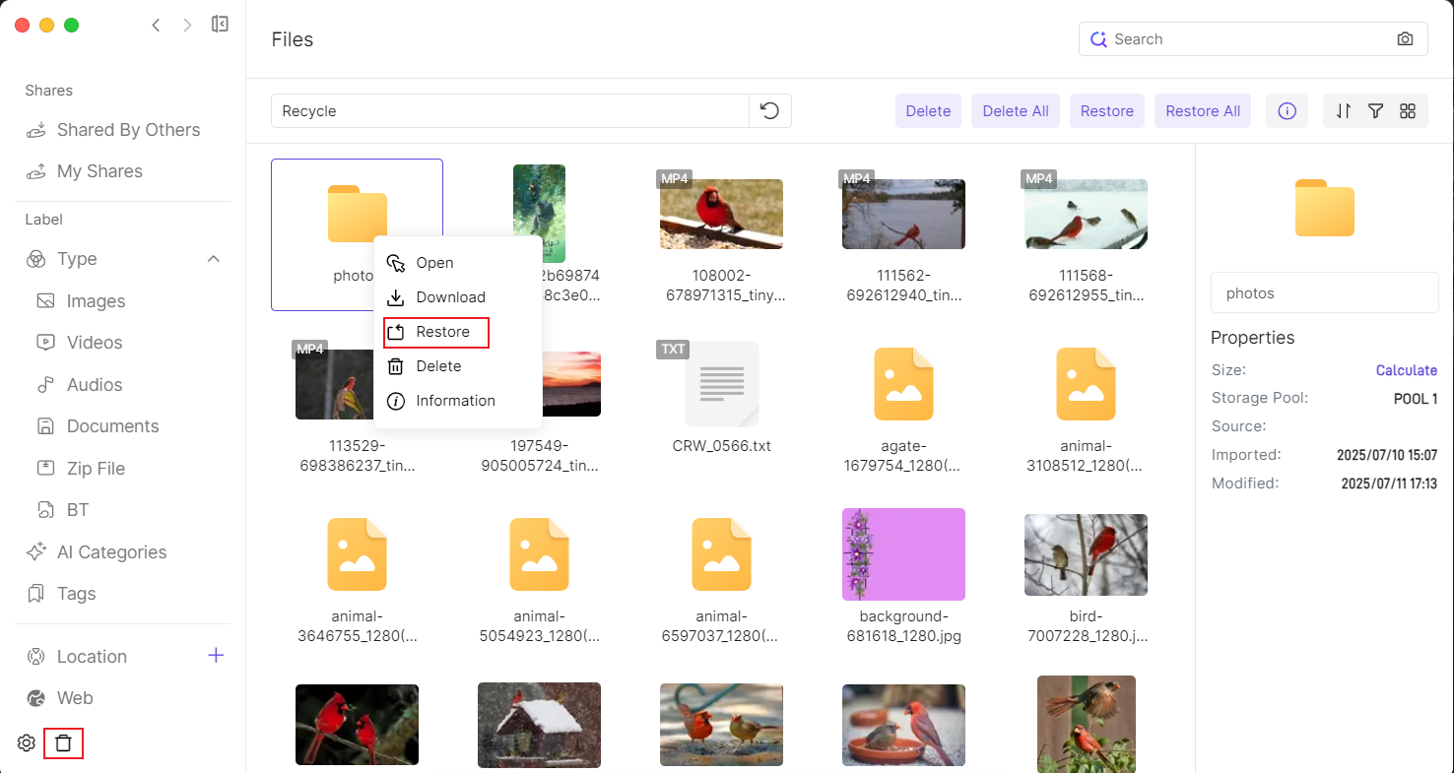This screenshot has height=773, width=1454.
Task: Collapse the sidebar with the panel icon
Action: pyautogui.click(x=221, y=25)
